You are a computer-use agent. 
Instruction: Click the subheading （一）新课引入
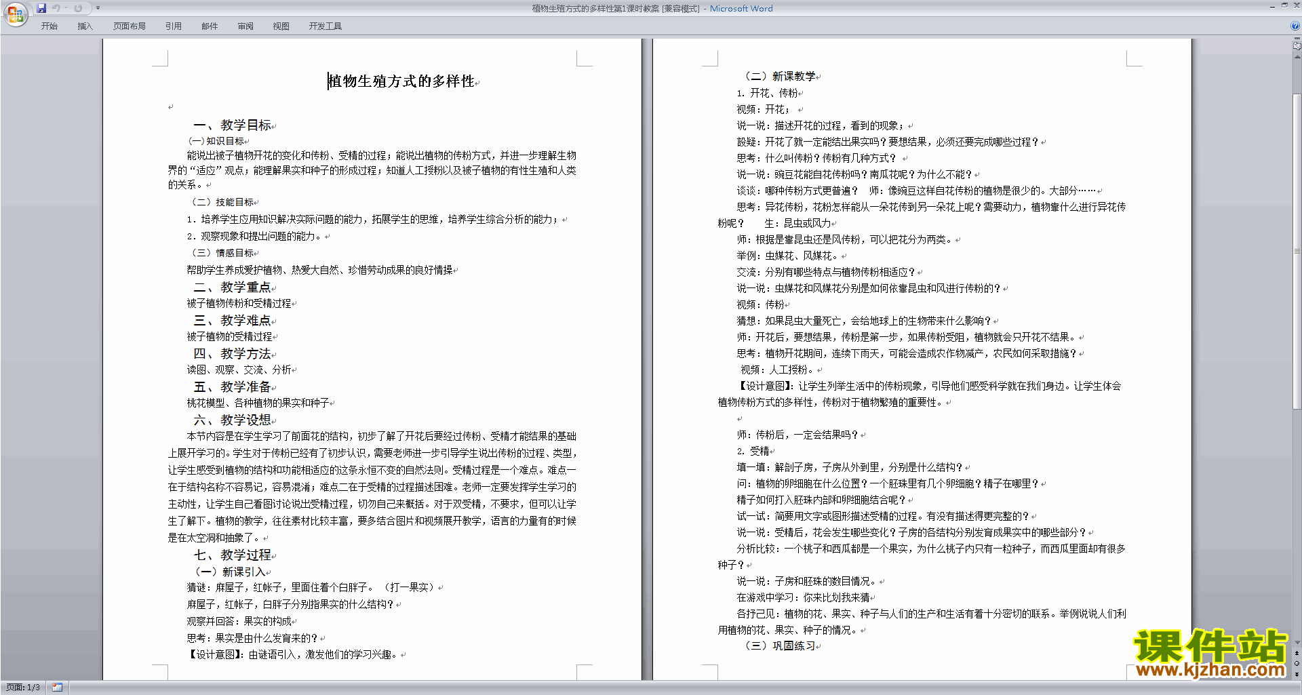tap(231, 572)
